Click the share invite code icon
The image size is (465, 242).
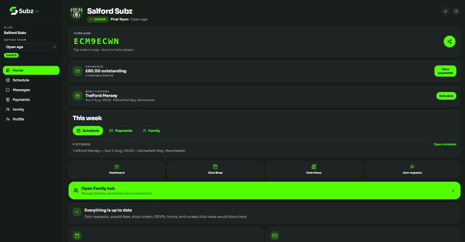click(449, 41)
